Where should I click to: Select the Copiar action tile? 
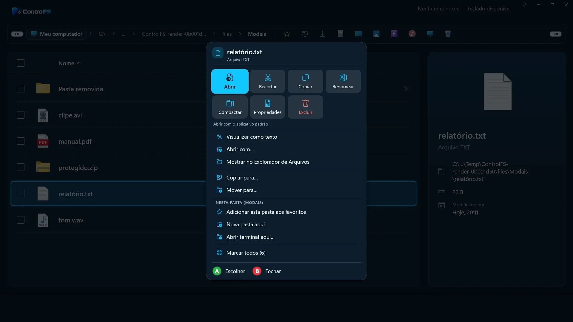point(305,81)
